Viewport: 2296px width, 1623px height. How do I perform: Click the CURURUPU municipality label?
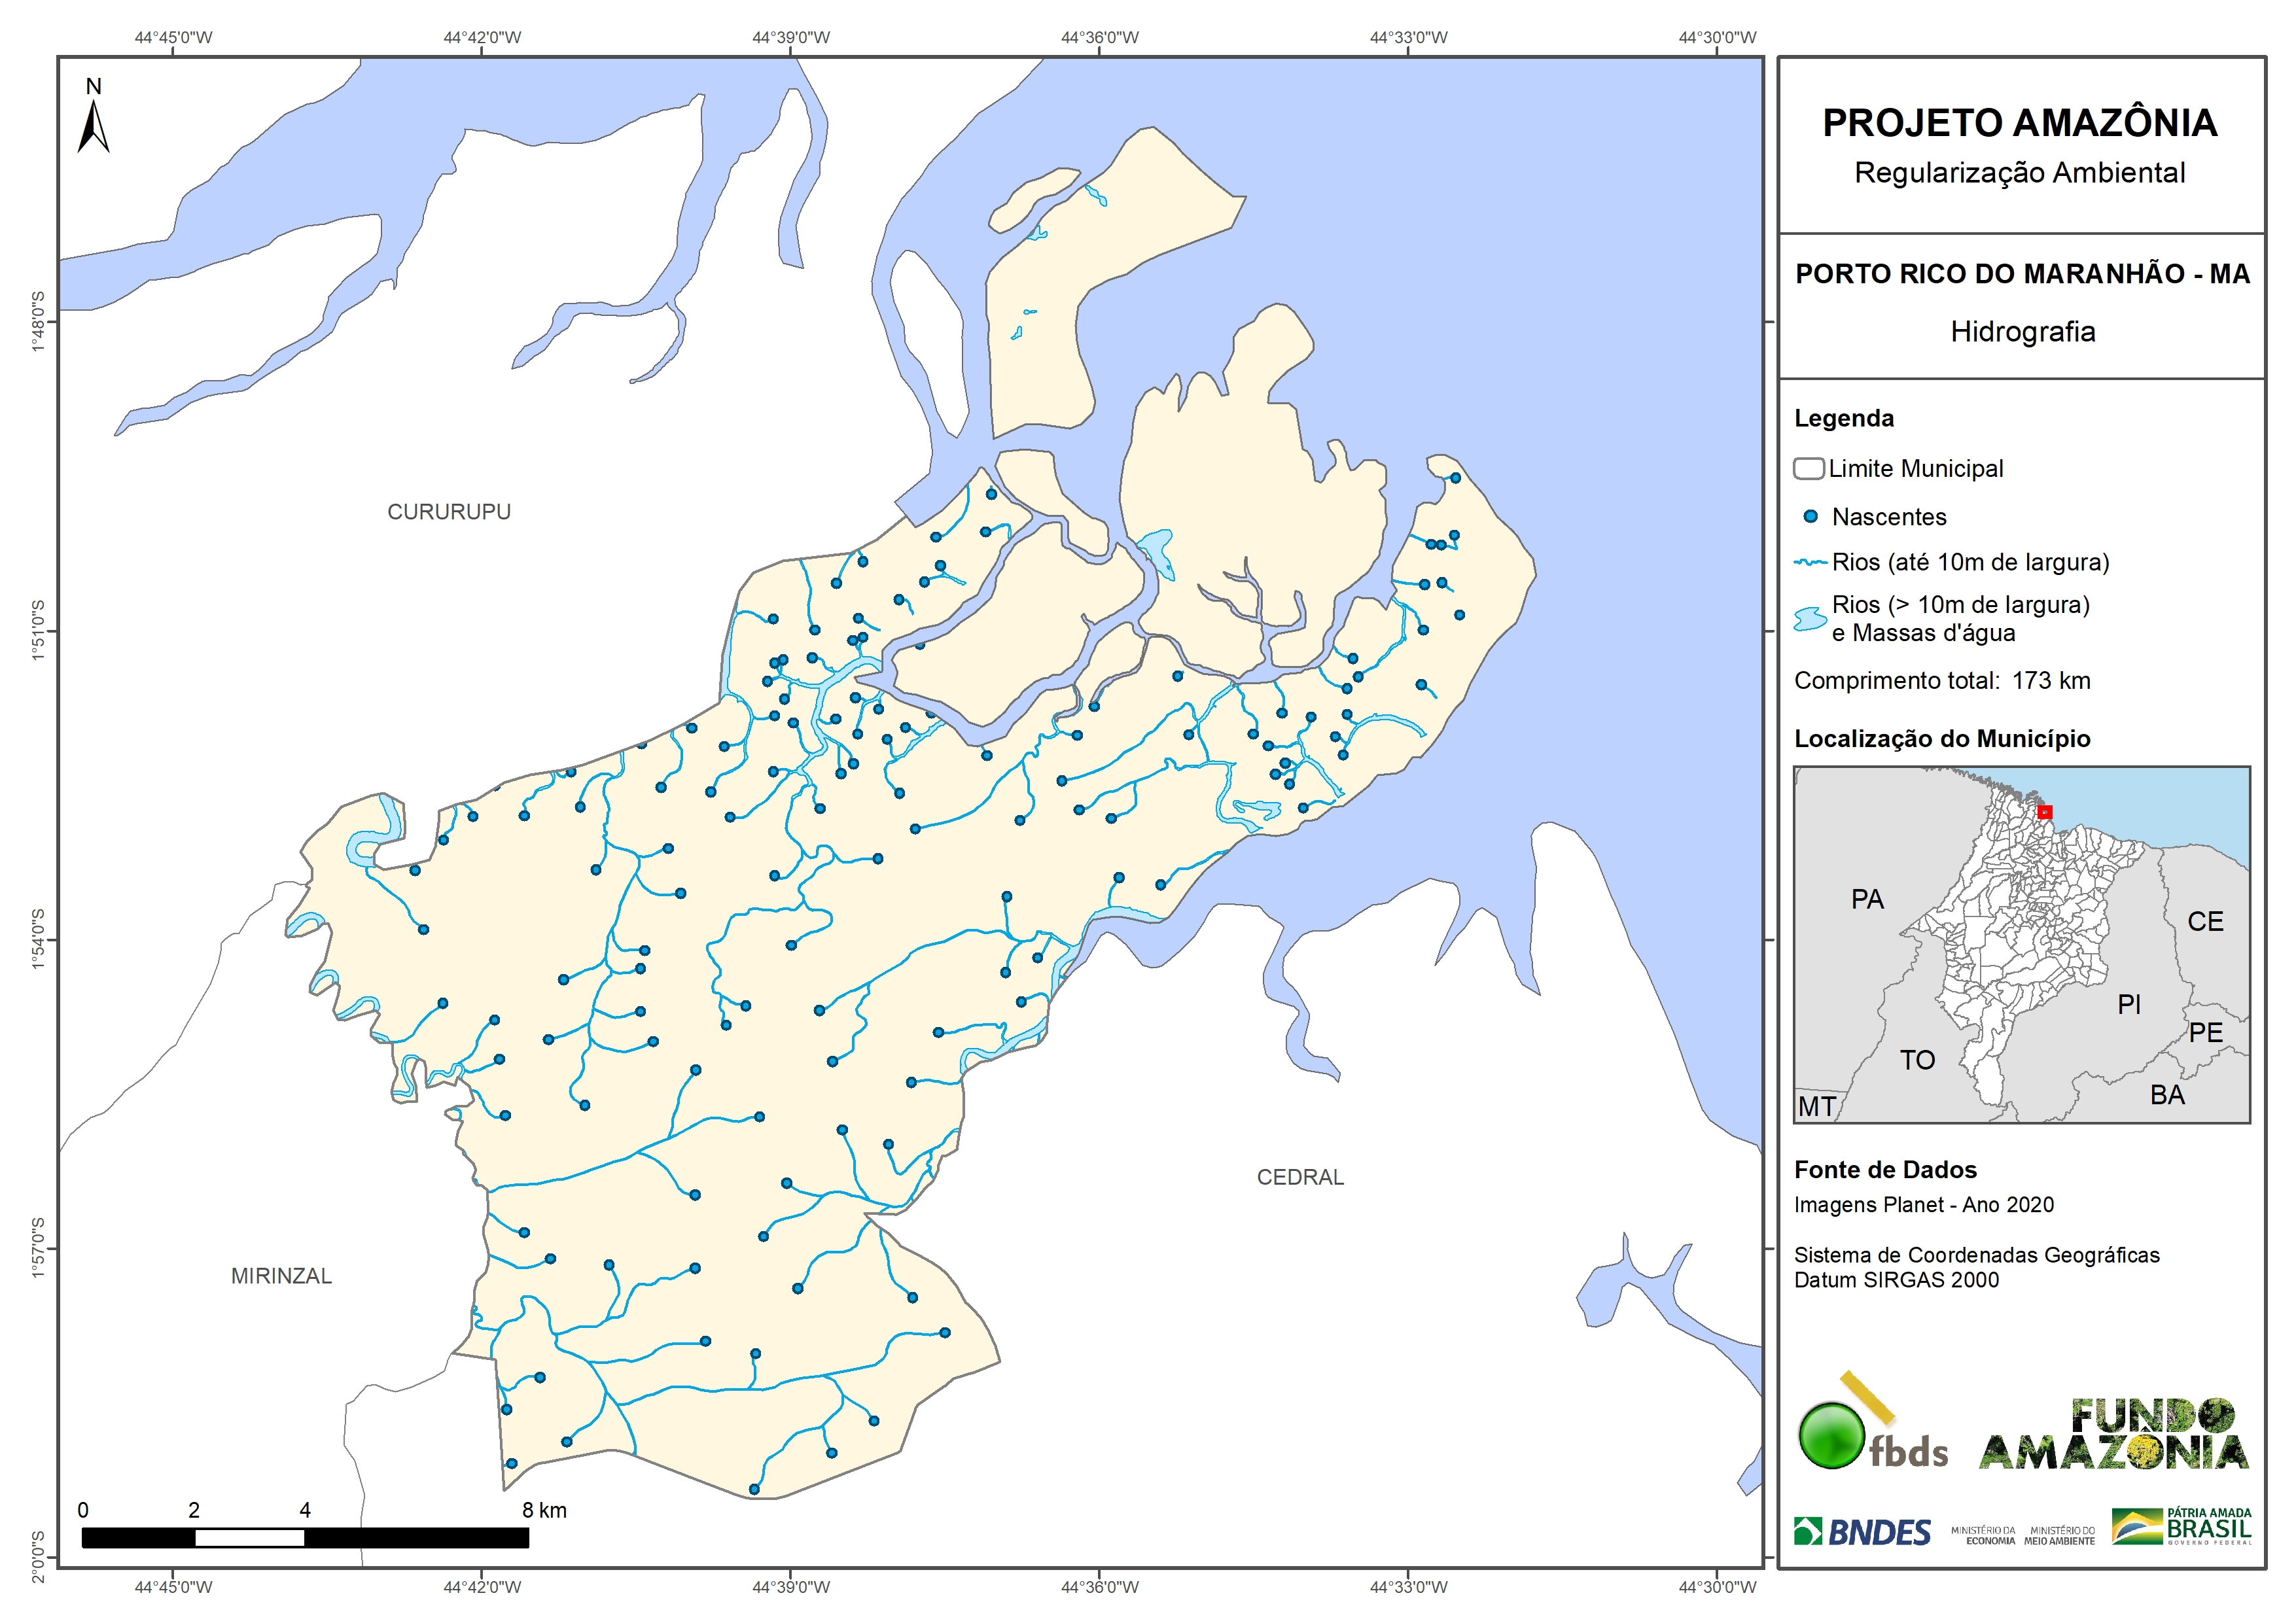449,512
